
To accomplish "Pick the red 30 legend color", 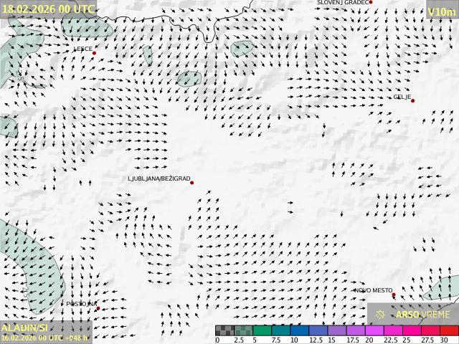I will point(449,330).
